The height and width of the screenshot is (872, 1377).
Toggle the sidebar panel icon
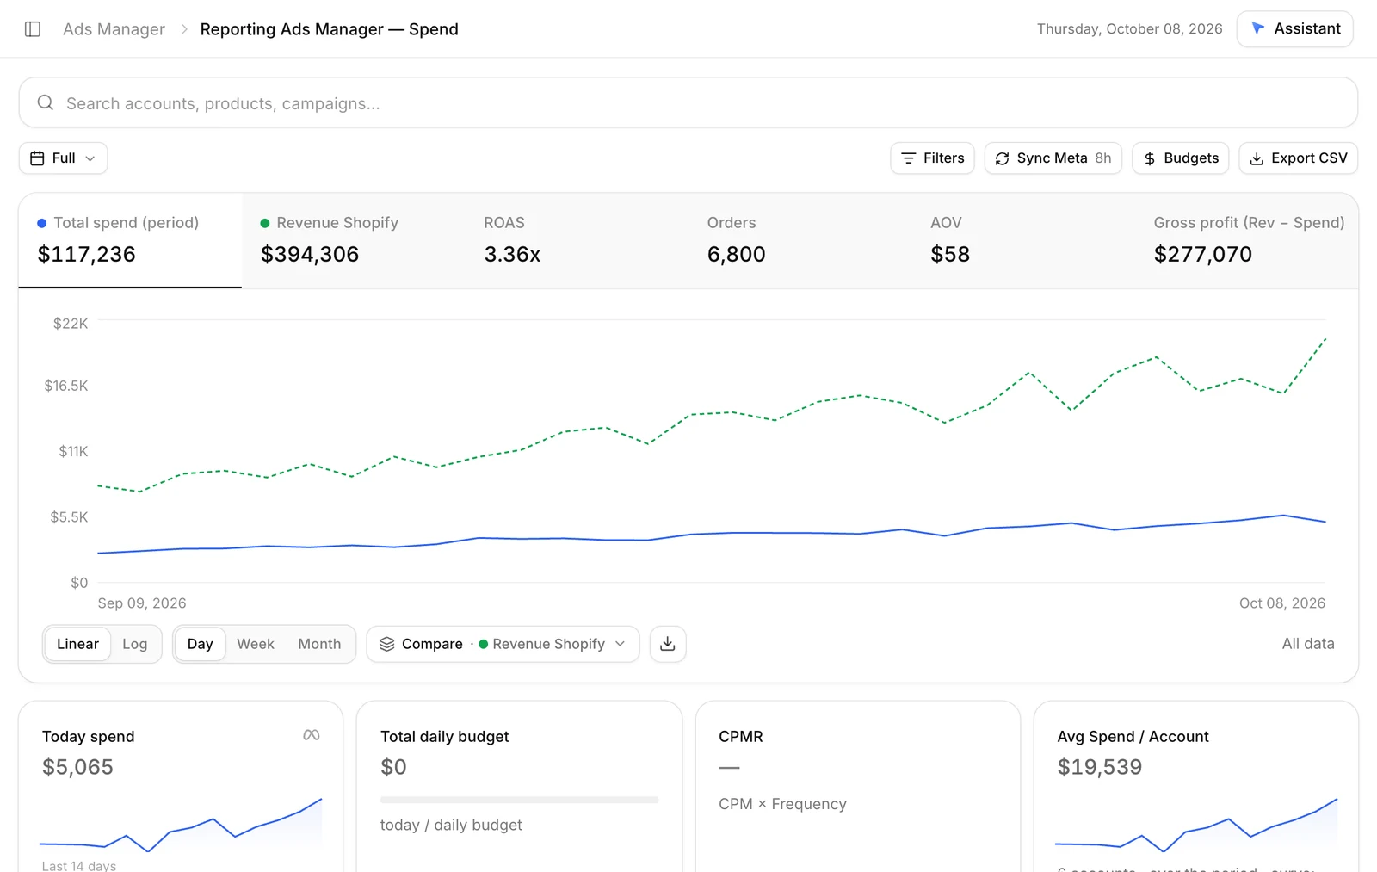point(33,29)
